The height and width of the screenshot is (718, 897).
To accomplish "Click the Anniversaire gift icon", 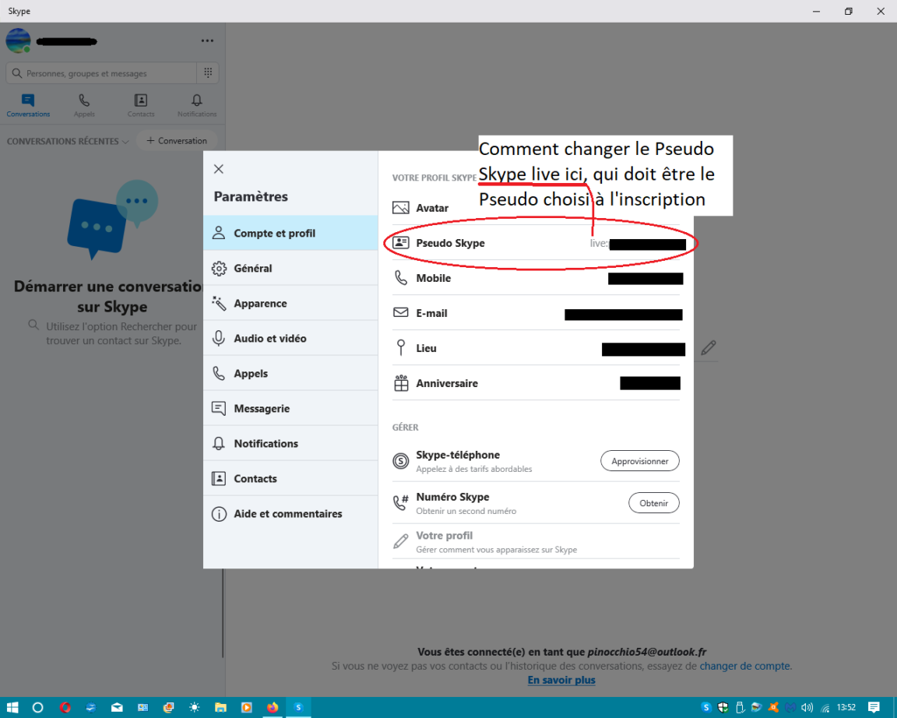I will tap(401, 383).
